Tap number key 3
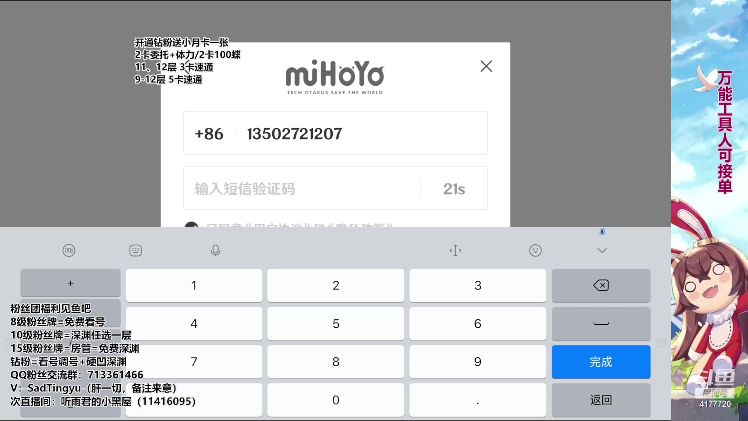Viewport: 748px width, 421px height. [x=478, y=285]
